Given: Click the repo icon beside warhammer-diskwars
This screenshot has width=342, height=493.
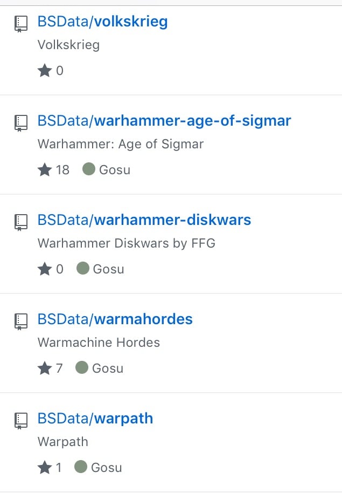Looking at the screenshot, I should point(21,223).
